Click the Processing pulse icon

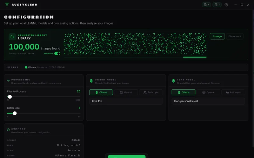click(8, 81)
